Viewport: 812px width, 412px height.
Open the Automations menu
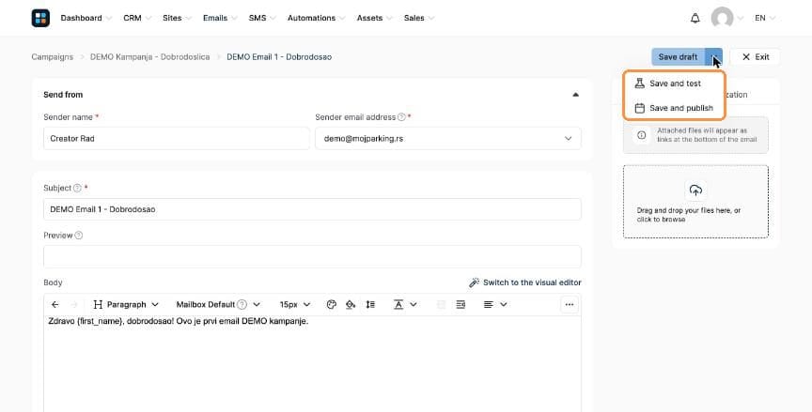pyautogui.click(x=316, y=18)
